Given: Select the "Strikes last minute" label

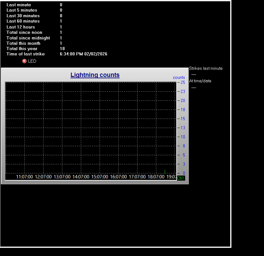Looking at the screenshot, I should (206, 69).
